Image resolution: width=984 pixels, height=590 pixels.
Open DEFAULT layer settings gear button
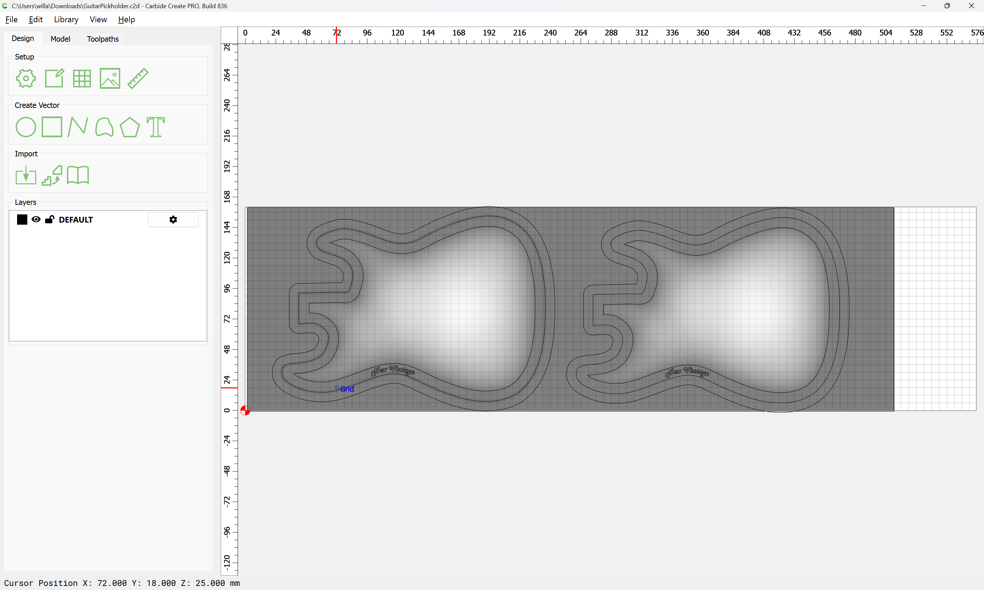[173, 220]
